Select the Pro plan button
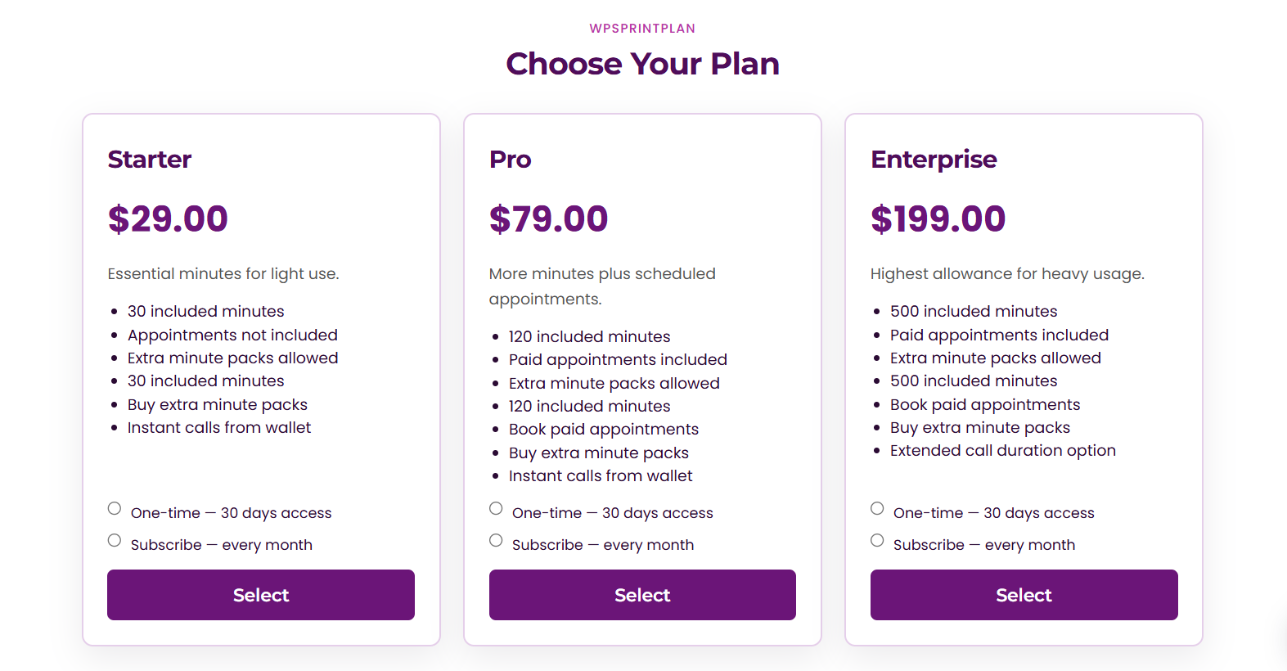Image resolution: width=1287 pixels, height=671 pixels. [x=642, y=595]
